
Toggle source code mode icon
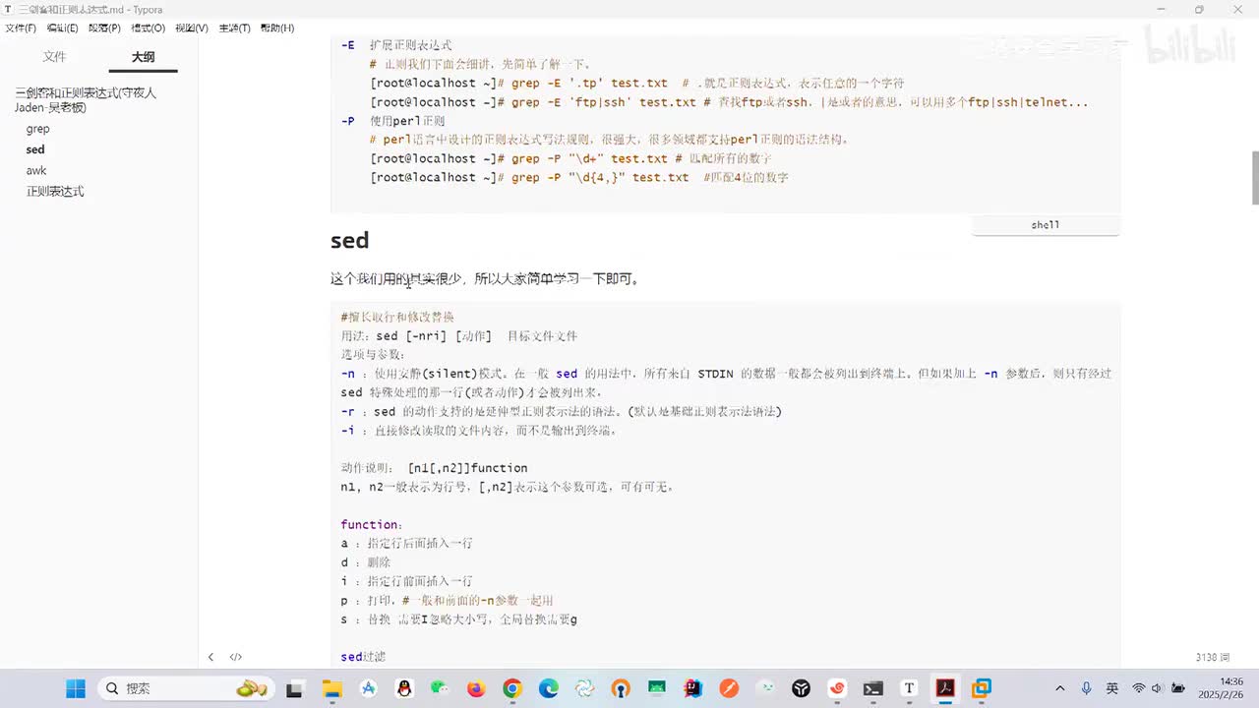[236, 657]
